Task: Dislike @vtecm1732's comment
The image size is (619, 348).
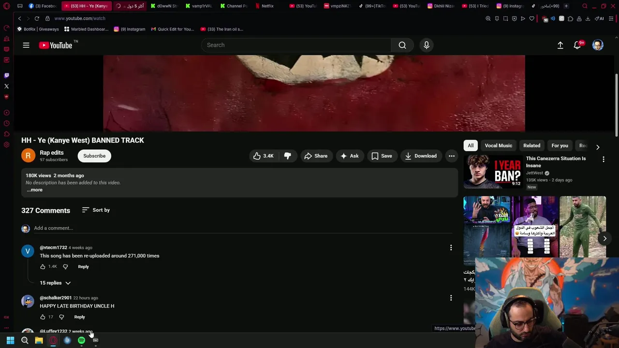Action: pyautogui.click(x=65, y=266)
